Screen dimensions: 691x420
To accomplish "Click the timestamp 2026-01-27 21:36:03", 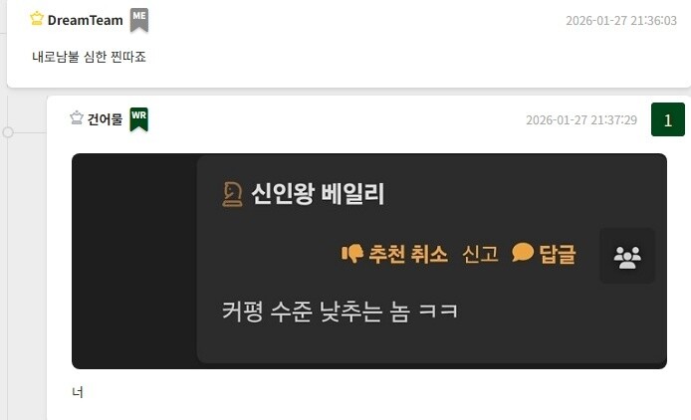I will [621, 21].
